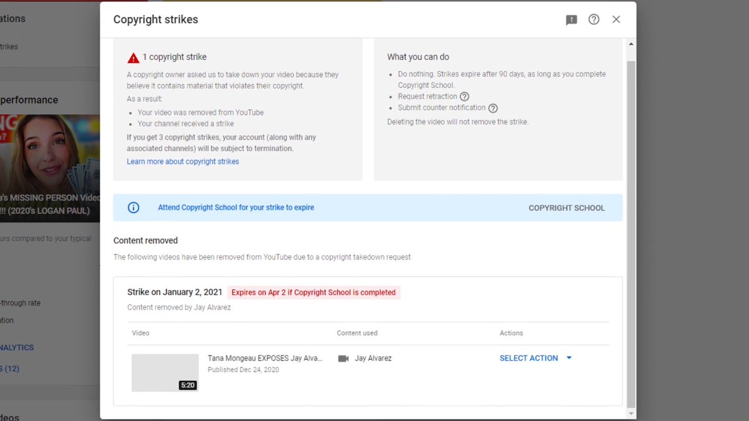Click the Expires on Apr 2 red label
The width and height of the screenshot is (749, 421).
(x=313, y=292)
